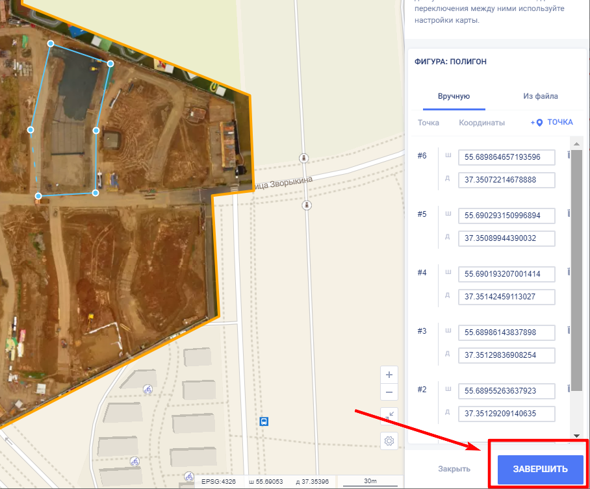Screen dimensions: 590x489
Task: Zoom in the map with plus button
Action: [389, 375]
